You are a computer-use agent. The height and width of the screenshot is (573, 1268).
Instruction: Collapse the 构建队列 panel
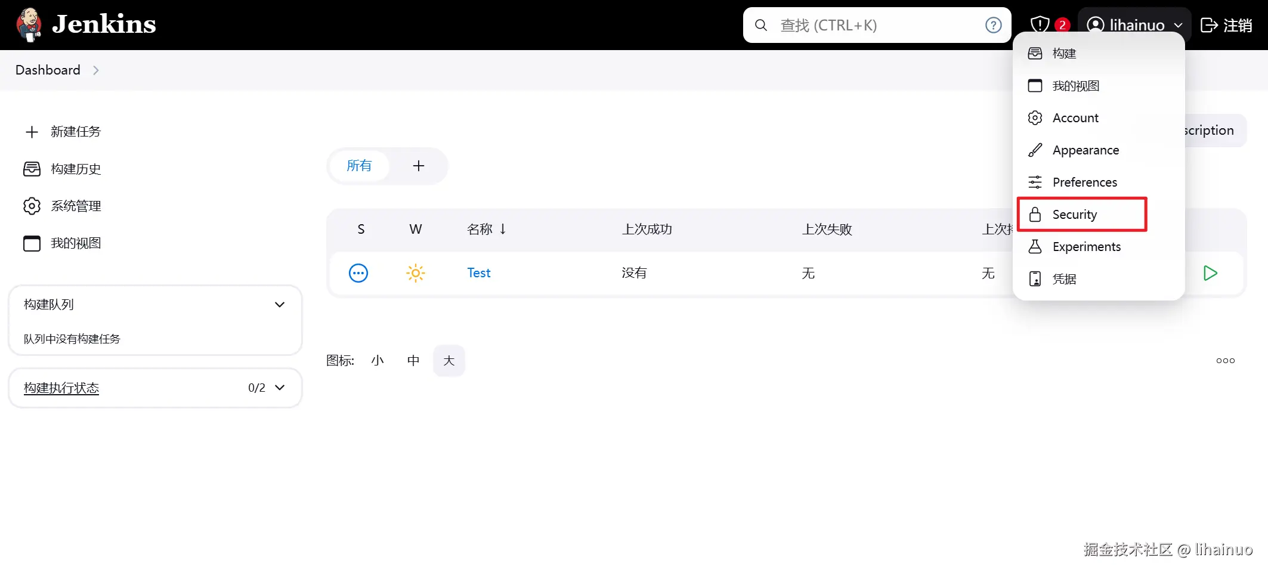279,304
